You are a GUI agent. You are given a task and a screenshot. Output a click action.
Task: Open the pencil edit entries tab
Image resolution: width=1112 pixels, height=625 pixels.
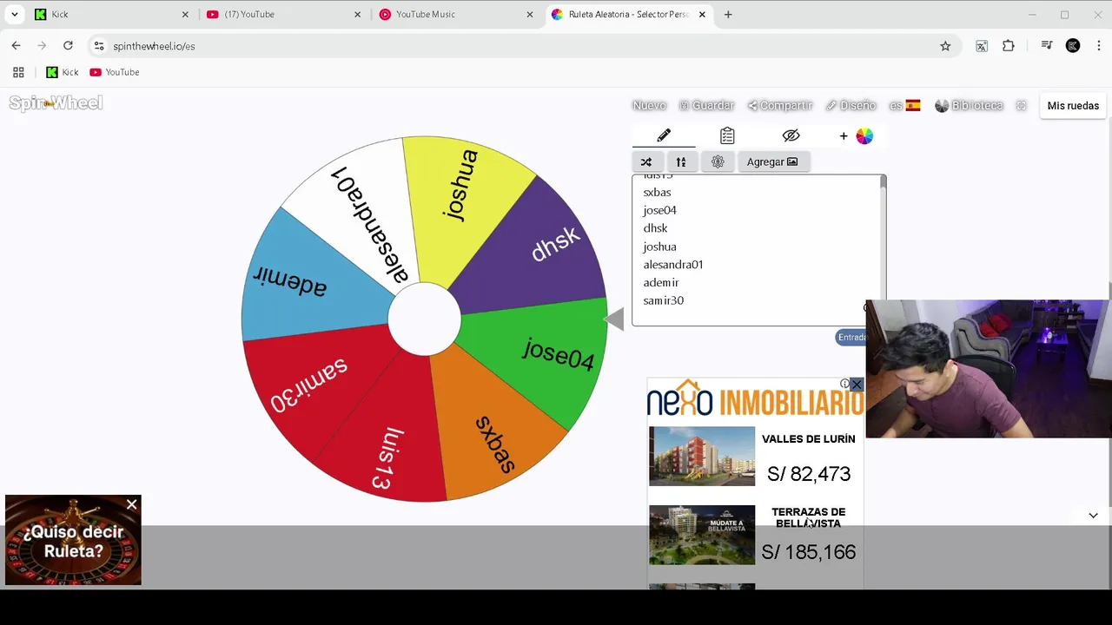[x=664, y=136]
